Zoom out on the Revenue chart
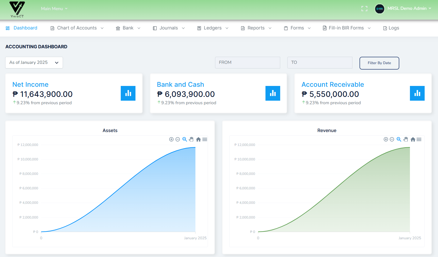 (392, 139)
